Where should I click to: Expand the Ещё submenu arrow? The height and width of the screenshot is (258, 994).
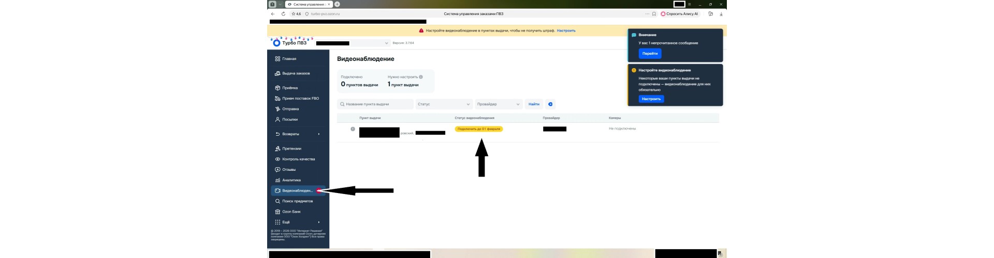point(319,222)
